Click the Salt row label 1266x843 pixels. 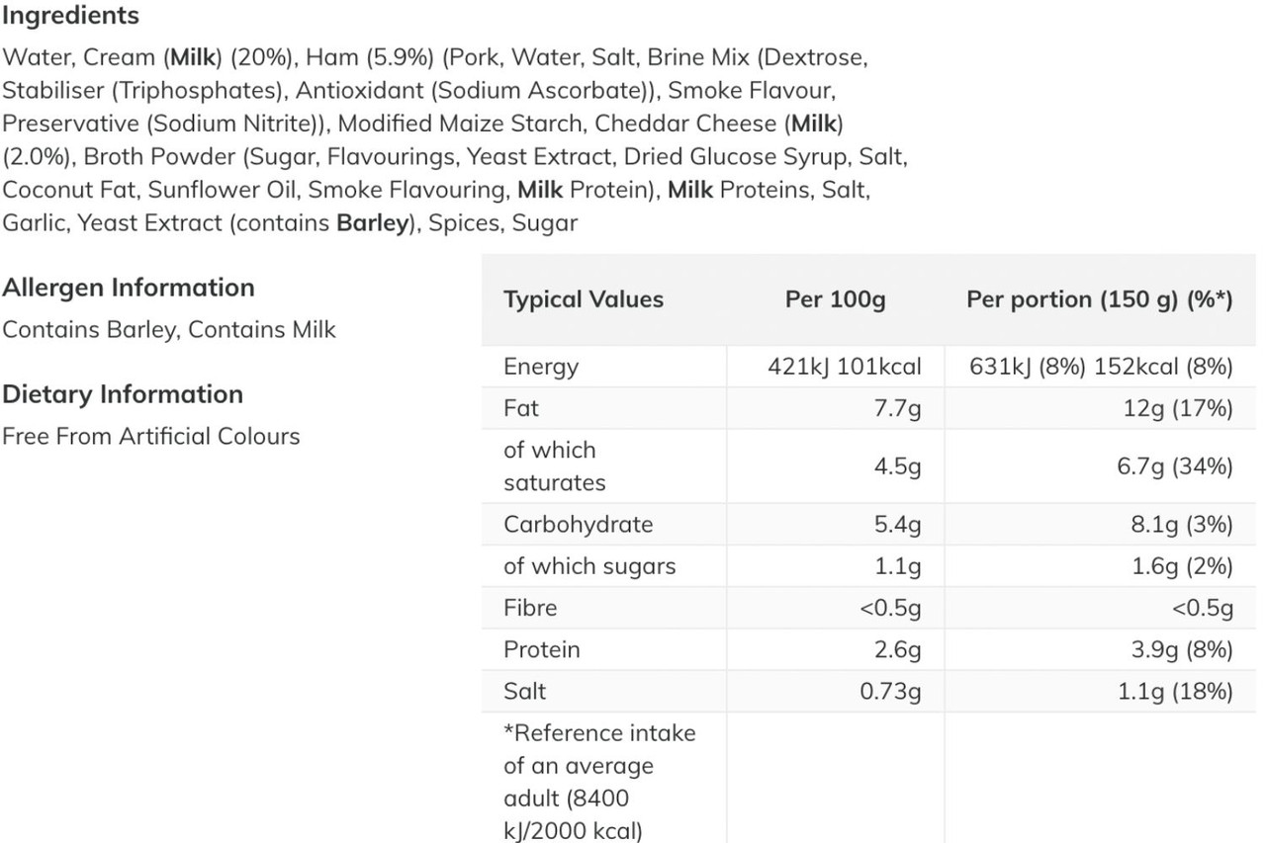pos(524,691)
